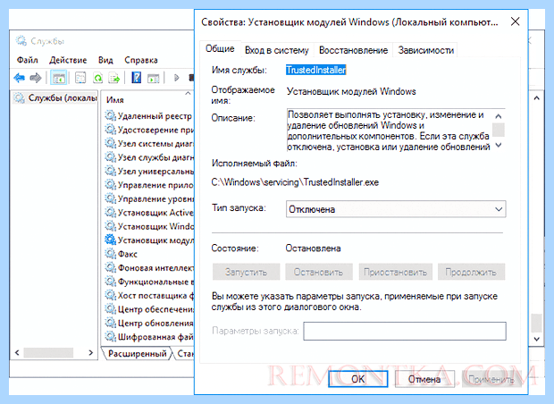Toggle the show/hide console tree toolbar icon
Screen dimensions: 554x404
(59, 78)
